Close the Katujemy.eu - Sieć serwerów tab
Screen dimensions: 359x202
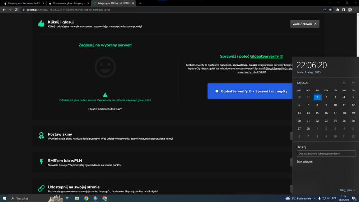coord(43,3)
